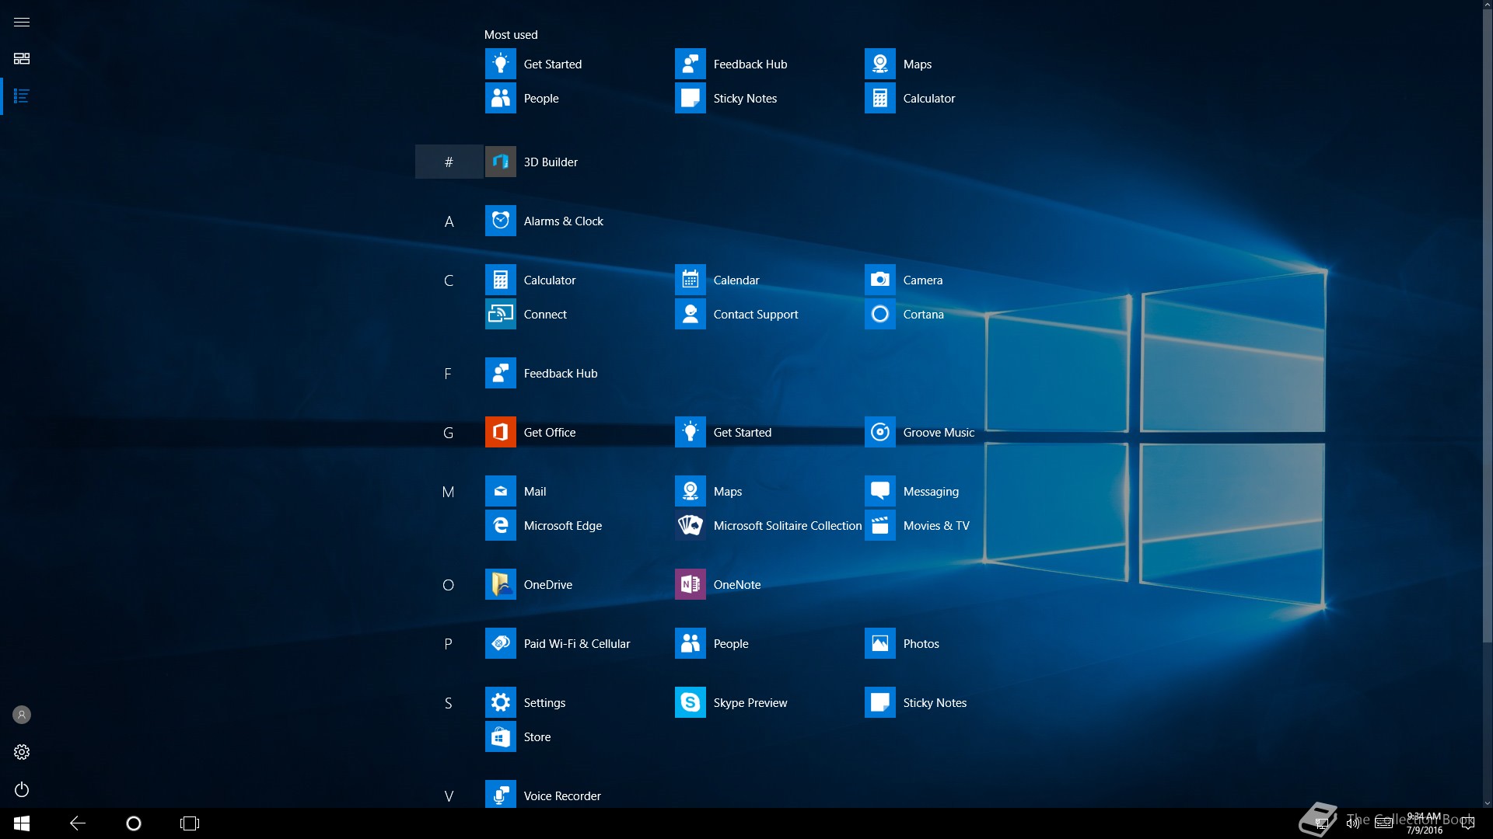Open the touch keyboard from the taskbar
This screenshot has width=1493, height=839.
1384,823
